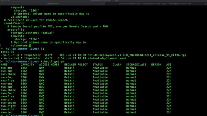
Task: Click the 'rwo-eight' volume name
Action: point(8,106)
